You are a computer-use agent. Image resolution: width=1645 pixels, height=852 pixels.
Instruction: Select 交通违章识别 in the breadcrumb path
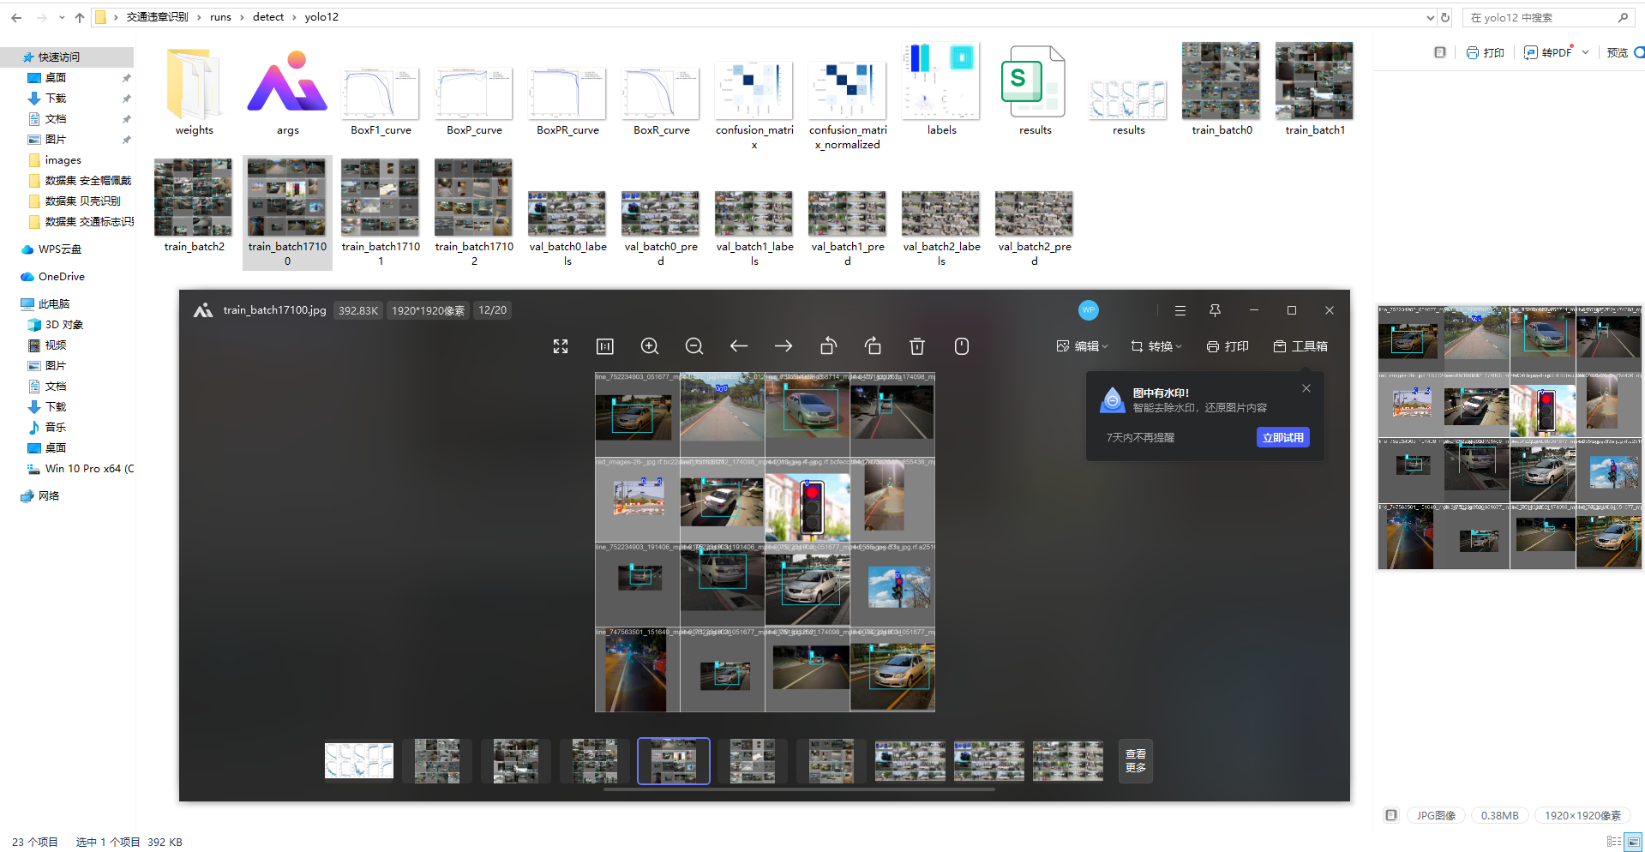(x=157, y=17)
